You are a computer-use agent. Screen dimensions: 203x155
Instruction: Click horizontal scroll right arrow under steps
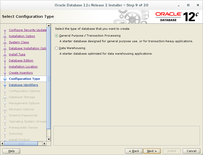(44, 144)
